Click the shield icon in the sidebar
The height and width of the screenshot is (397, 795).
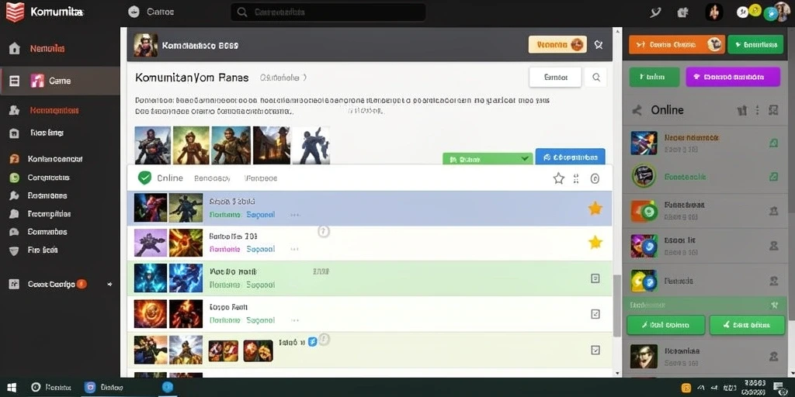14,250
